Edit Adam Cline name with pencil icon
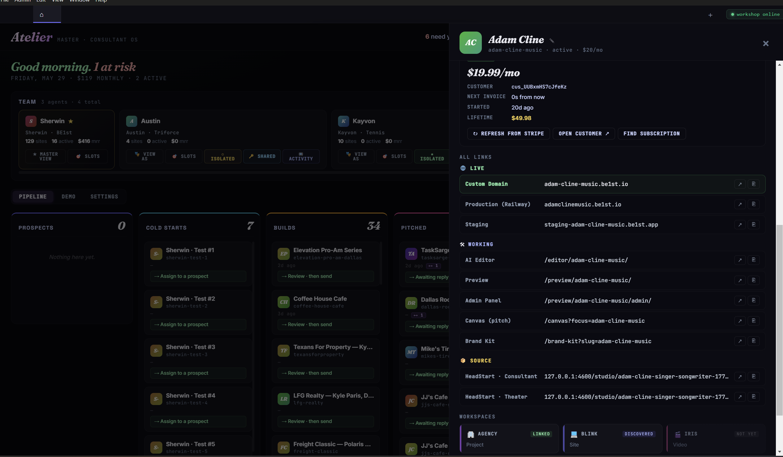The height and width of the screenshot is (457, 783). (552, 41)
